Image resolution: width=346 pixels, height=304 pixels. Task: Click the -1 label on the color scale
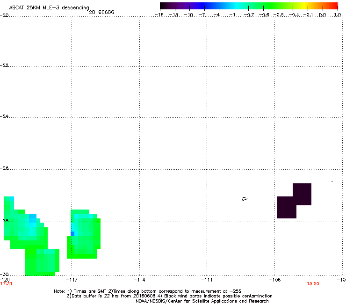click(232, 15)
